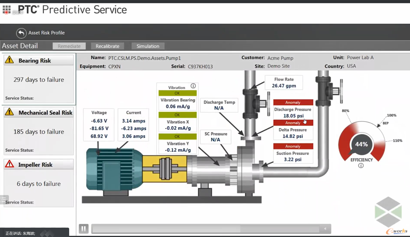
Task: Click the 3.22 psi suction pressure value
Action: (x=292, y=159)
